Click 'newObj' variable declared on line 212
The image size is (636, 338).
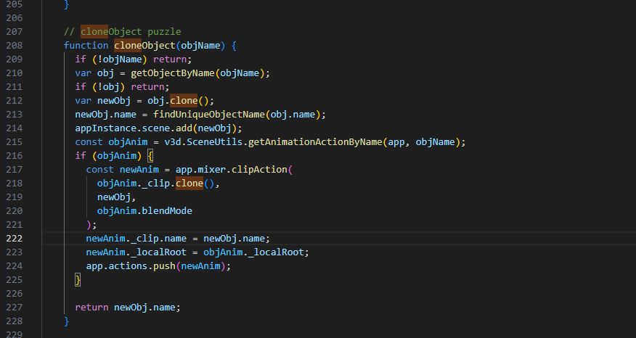point(114,101)
